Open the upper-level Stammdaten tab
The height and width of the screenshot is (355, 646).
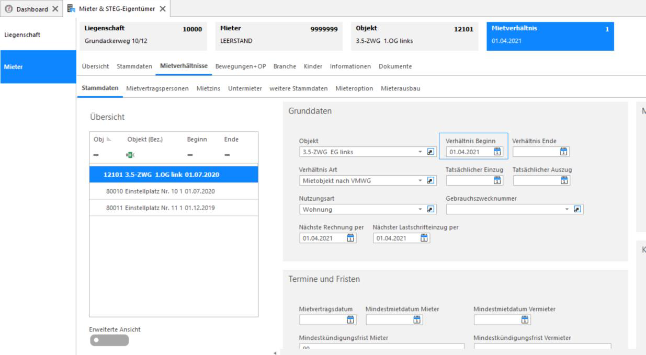[x=135, y=66]
